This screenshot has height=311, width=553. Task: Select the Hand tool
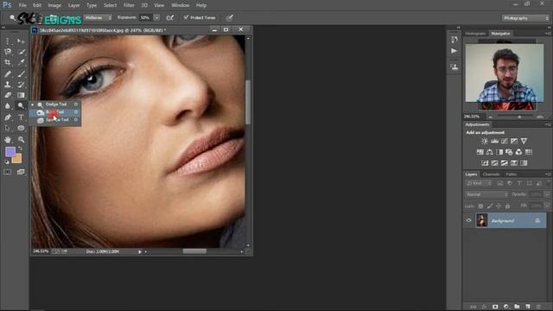point(8,140)
